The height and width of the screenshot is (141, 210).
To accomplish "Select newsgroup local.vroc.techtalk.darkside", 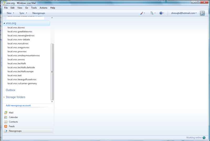I will (21, 67).
